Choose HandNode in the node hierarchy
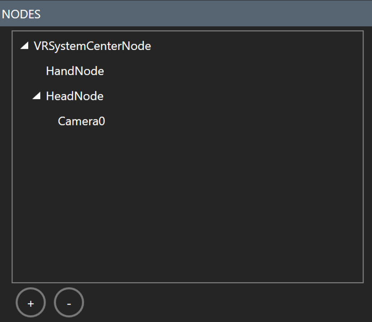 75,71
